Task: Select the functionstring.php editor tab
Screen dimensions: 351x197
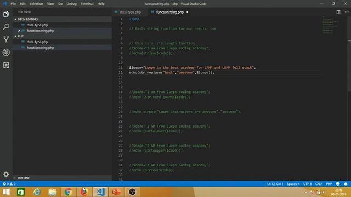Action: tap(169, 12)
